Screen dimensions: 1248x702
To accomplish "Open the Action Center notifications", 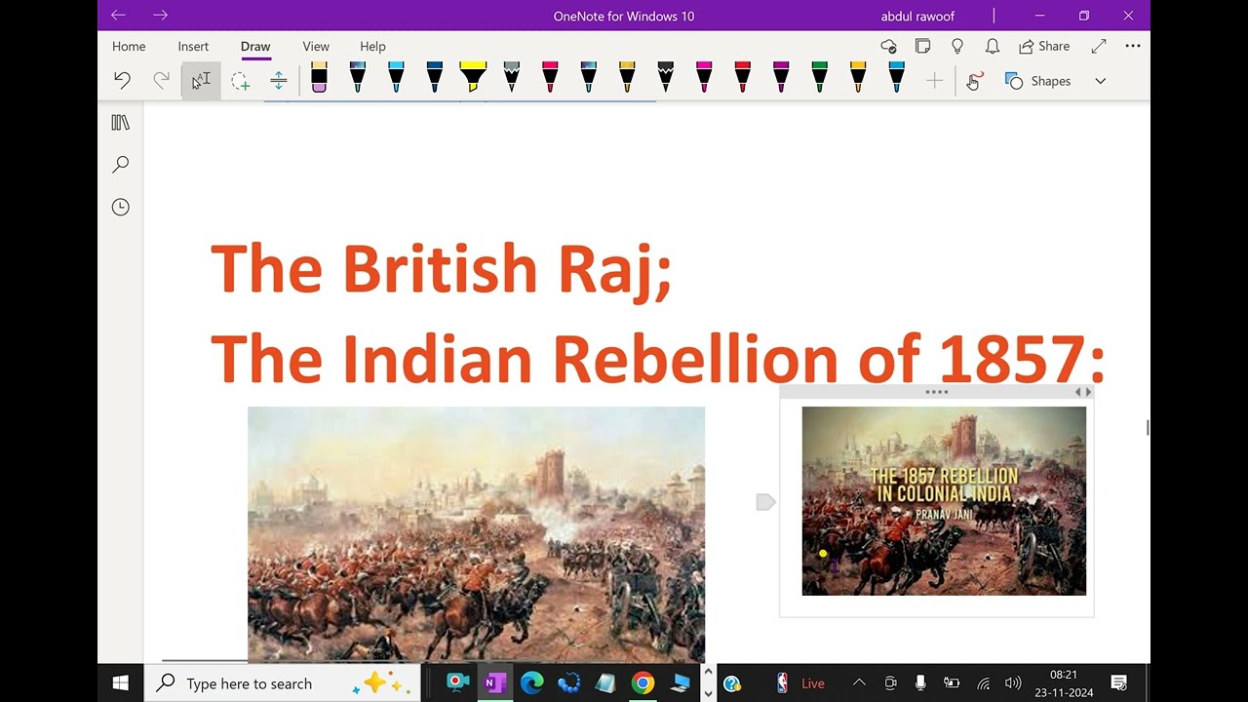I will click(1119, 683).
